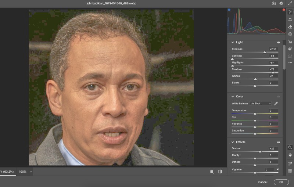Toggle Effects panel visibility eye

coord(278,142)
